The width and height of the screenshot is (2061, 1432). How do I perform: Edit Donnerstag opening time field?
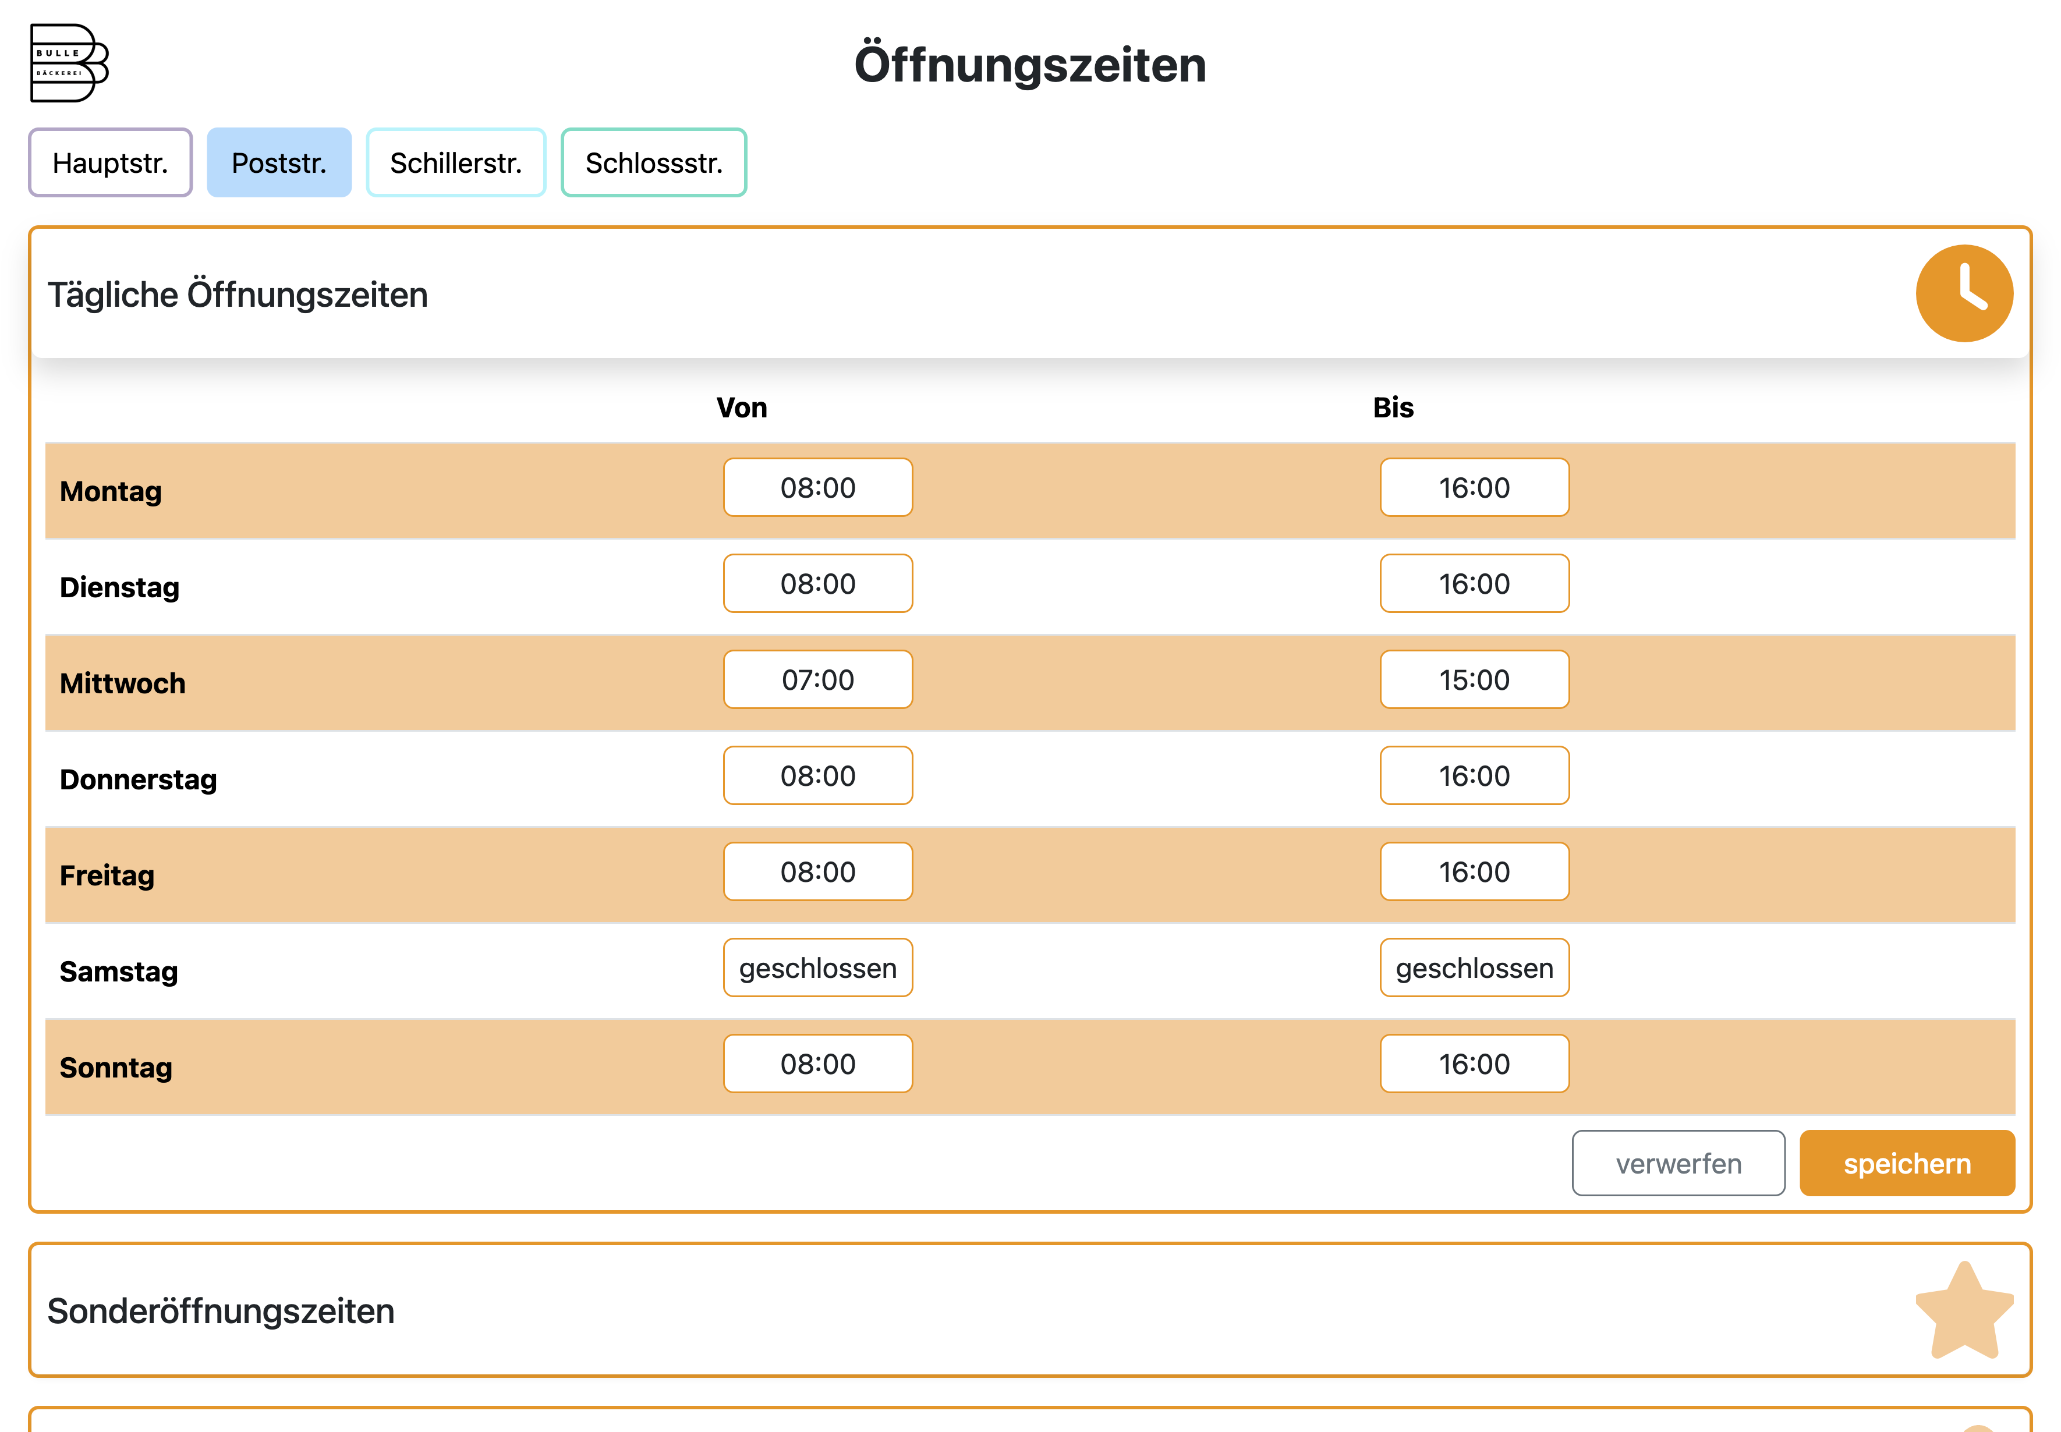pos(817,775)
